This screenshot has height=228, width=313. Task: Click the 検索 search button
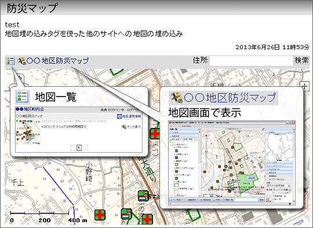[x=301, y=60]
